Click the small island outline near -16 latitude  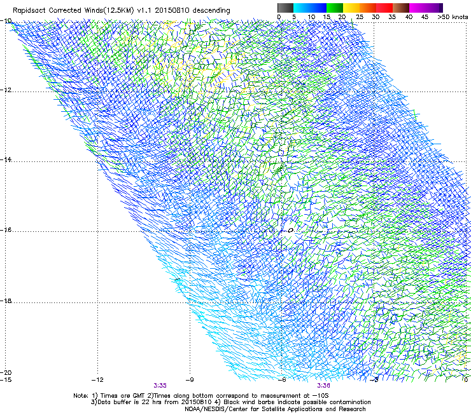click(290, 231)
